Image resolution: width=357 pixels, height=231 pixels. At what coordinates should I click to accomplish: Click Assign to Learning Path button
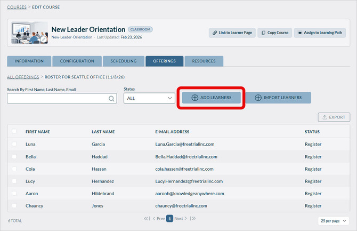coord(320,33)
